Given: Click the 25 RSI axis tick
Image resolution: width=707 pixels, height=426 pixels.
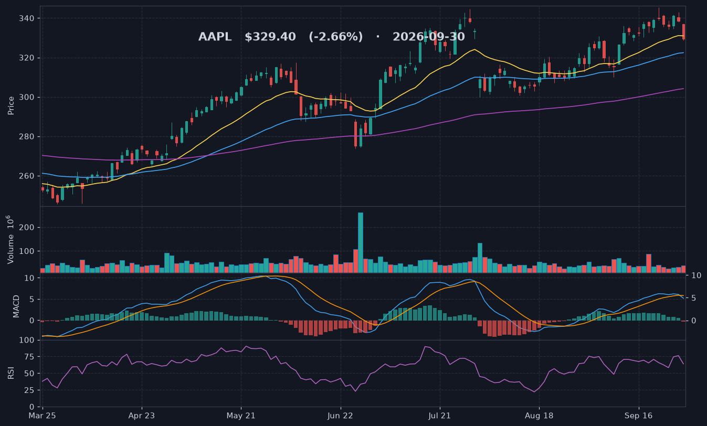Looking at the screenshot, I should pos(29,390).
